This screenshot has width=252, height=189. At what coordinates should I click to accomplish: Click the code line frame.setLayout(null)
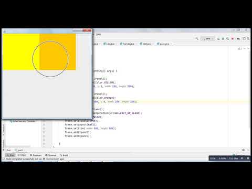pos(80,124)
